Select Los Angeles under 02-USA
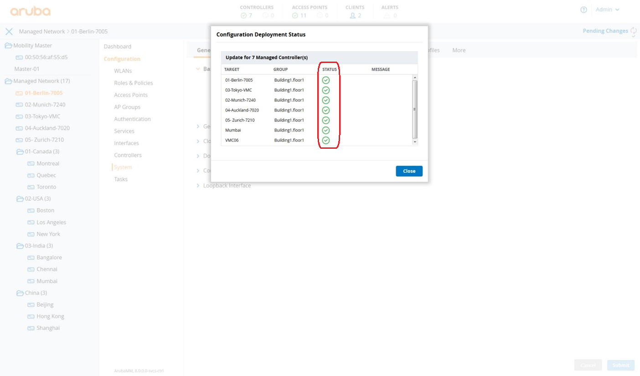This screenshot has width=640, height=376. [52, 222]
